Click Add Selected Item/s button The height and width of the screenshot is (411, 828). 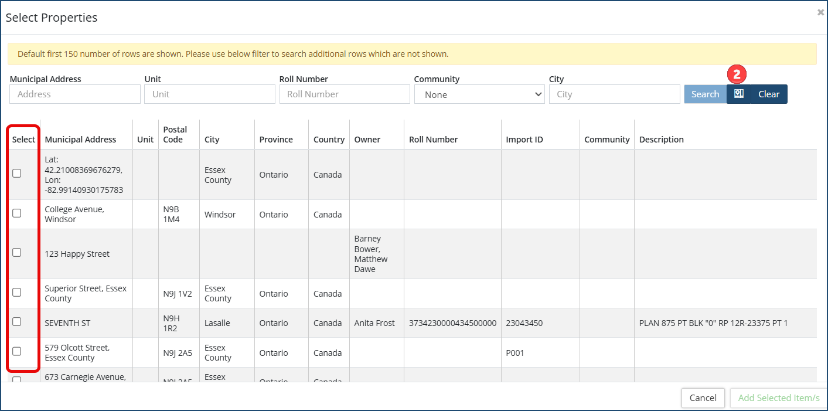(778, 398)
